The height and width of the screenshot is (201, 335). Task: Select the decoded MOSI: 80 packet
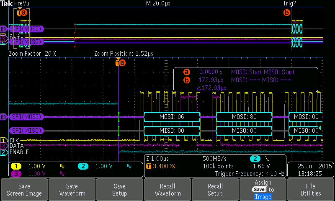[244, 116]
